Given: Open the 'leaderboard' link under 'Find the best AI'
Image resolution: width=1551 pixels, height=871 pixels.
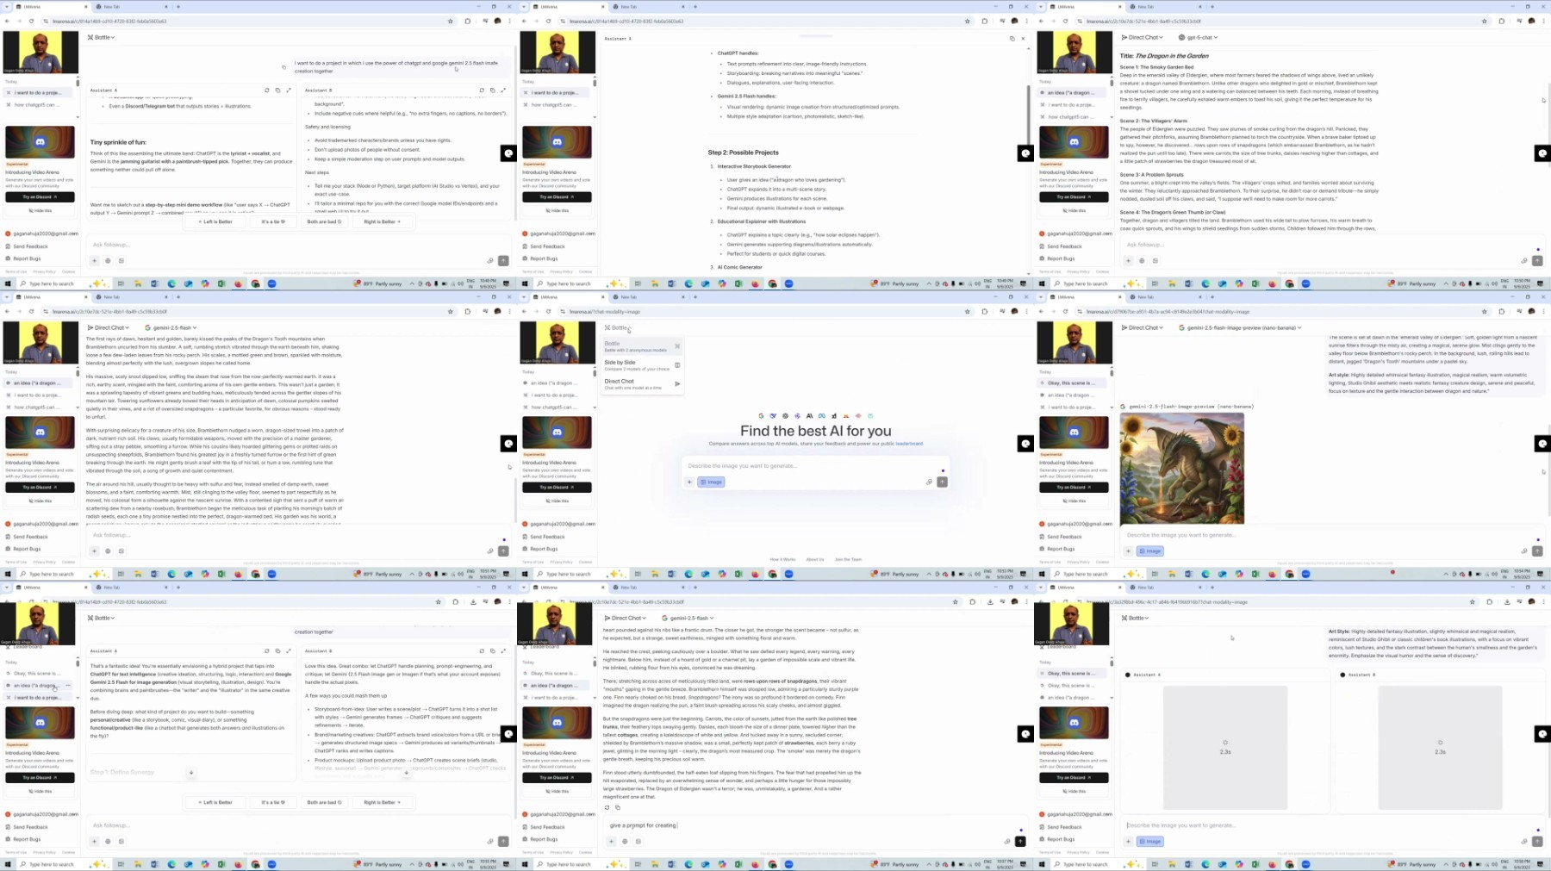Looking at the screenshot, I should pyautogui.click(x=909, y=444).
